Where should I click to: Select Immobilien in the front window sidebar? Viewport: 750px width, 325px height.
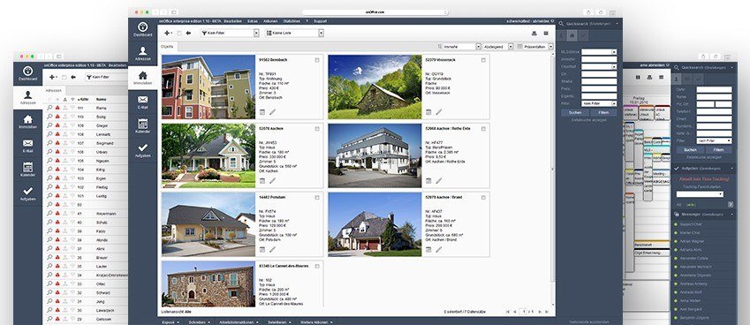click(142, 78)
